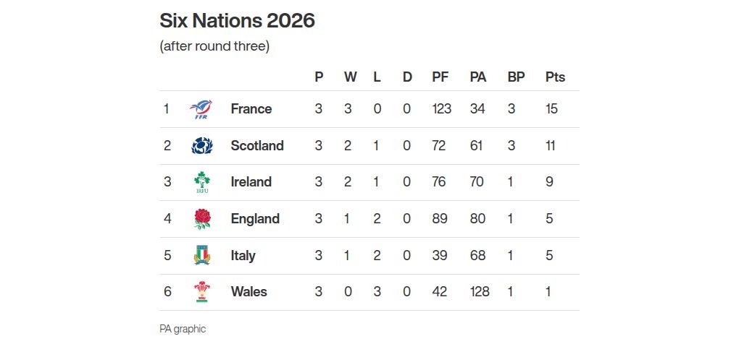Click the Six Nations 2026 heading
This screenshot has height=344, width=739.
click(x=237, y=20)
